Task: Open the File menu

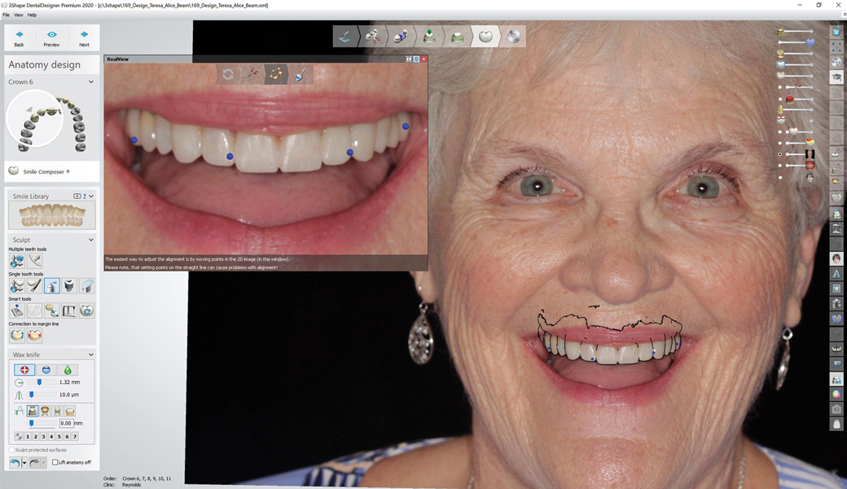Action: tap(6, 15)
